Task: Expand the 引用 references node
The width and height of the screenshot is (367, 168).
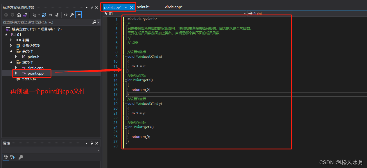Action: [x=11, y=40]
